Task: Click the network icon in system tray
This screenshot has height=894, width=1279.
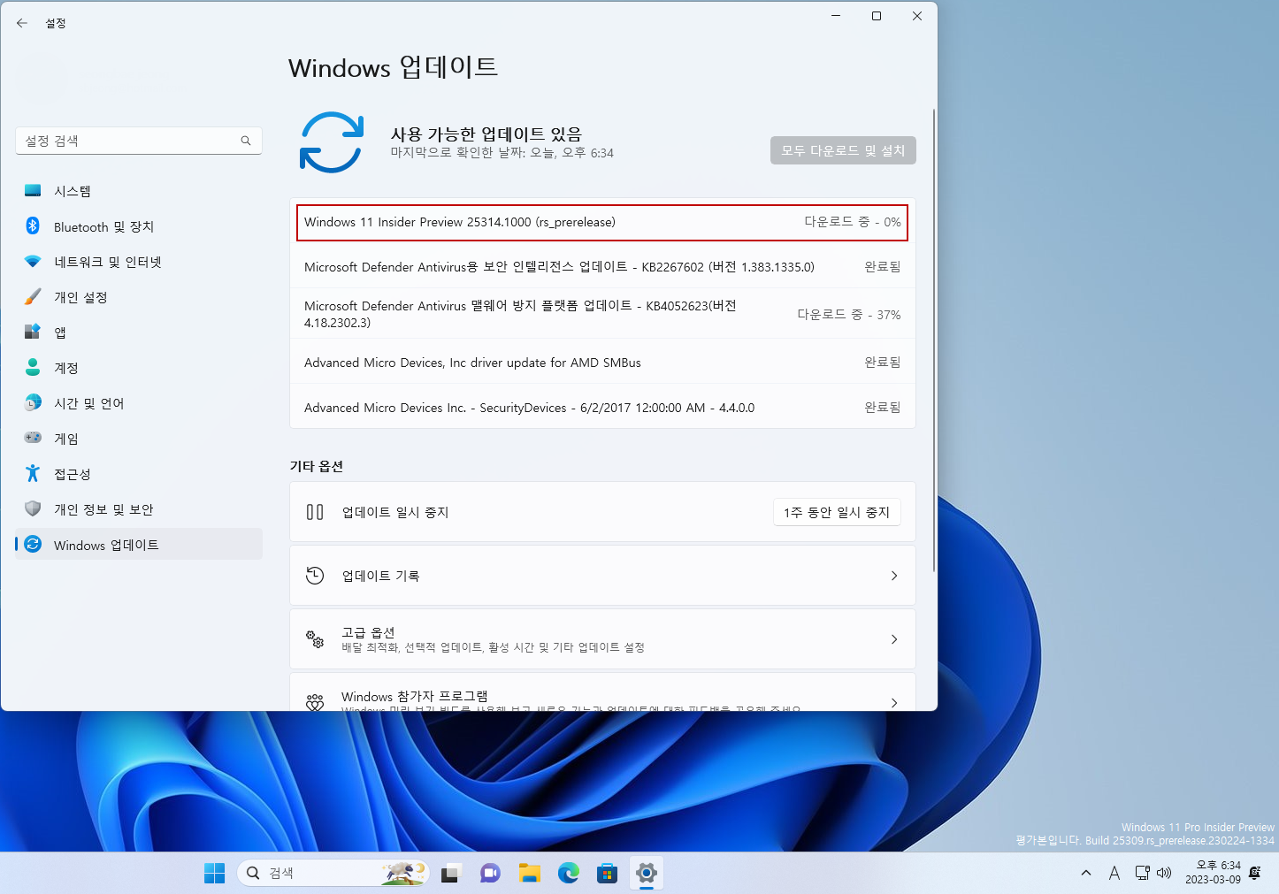Action: pyautogui.click(x=1142, y=873)
